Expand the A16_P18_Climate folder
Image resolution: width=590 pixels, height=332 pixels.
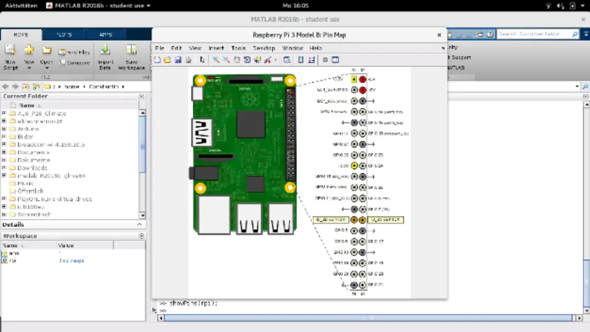click(x=4, y=113)
